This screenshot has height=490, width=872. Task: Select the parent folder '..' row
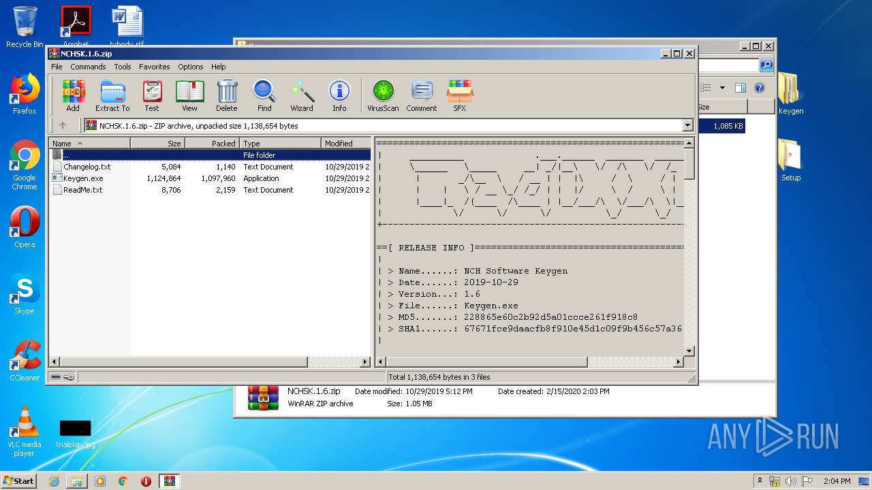(210, 155)
